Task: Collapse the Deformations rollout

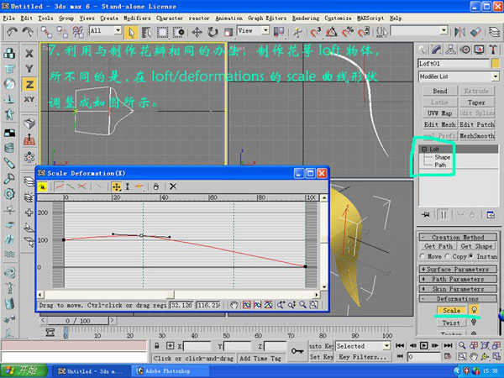Action: (458, 298)
